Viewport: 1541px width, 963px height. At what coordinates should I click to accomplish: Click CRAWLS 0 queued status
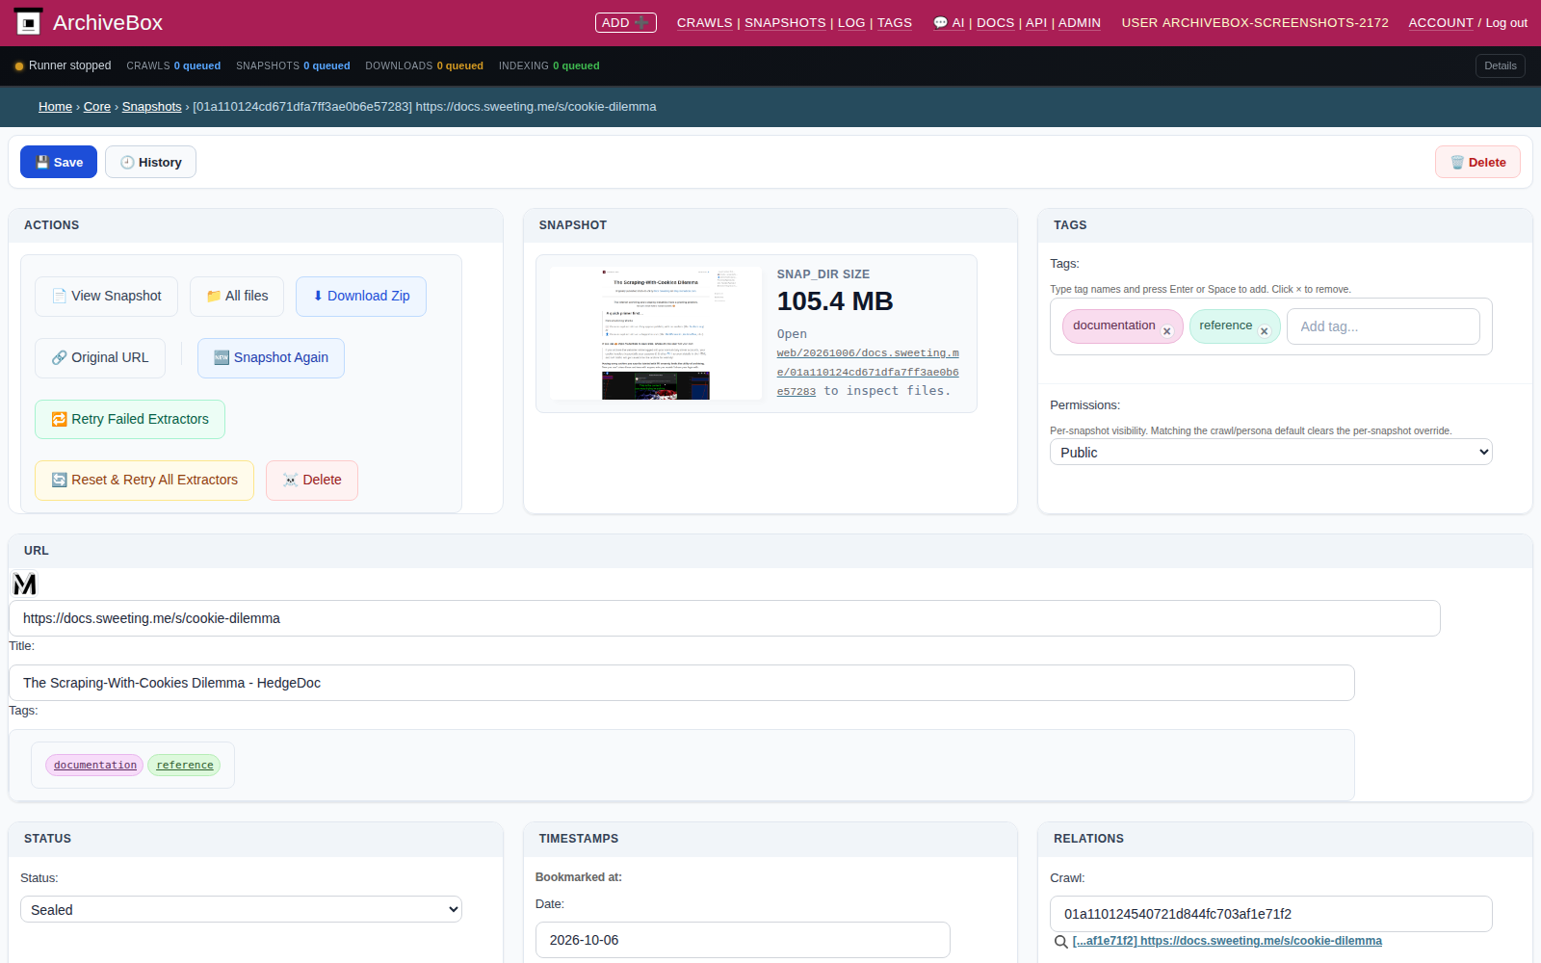(x=173, y=65)
